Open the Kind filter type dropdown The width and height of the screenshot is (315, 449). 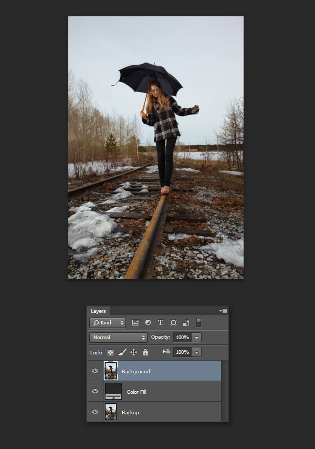[x=108, y=323]
